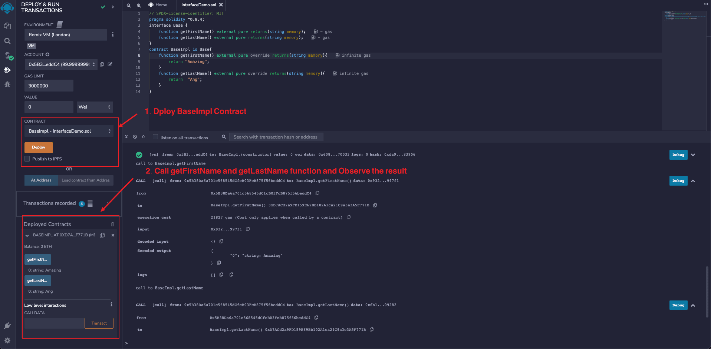Open the Contract BaseImpl selection dropdown
Image resolution: width=711 pixels, height=349 pixels.
tap(69, 131)
